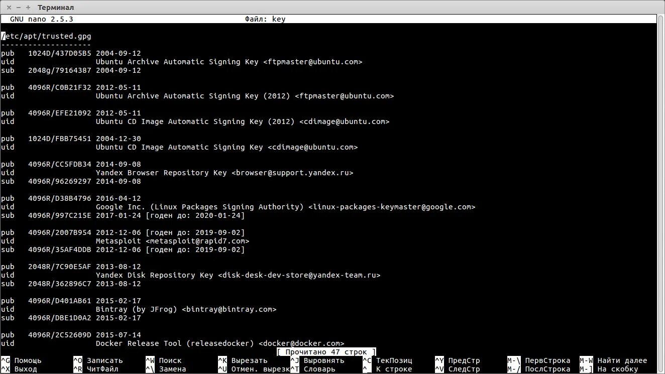The width and height of the screenshot is (665, 374).
Task: Click the ^G Помощь help shortcut
Action: tap(21, 360)
